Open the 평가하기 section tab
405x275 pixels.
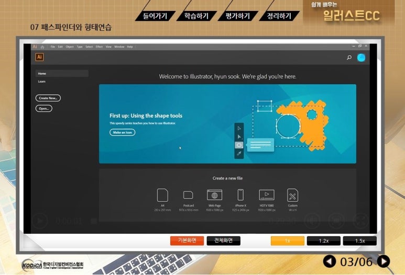pos(238,16)
